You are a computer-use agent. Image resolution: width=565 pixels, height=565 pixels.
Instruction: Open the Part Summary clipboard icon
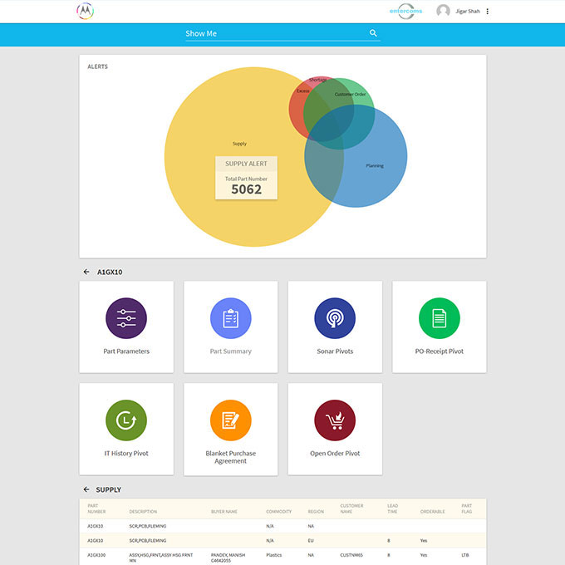pos(231,318)
